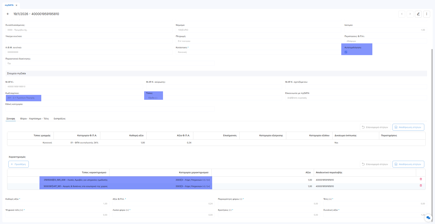Toggle the Αυτοτιμολόγηση checkbox
The image size is (435, 224).
pyautogui.click(x=346, y=52)
